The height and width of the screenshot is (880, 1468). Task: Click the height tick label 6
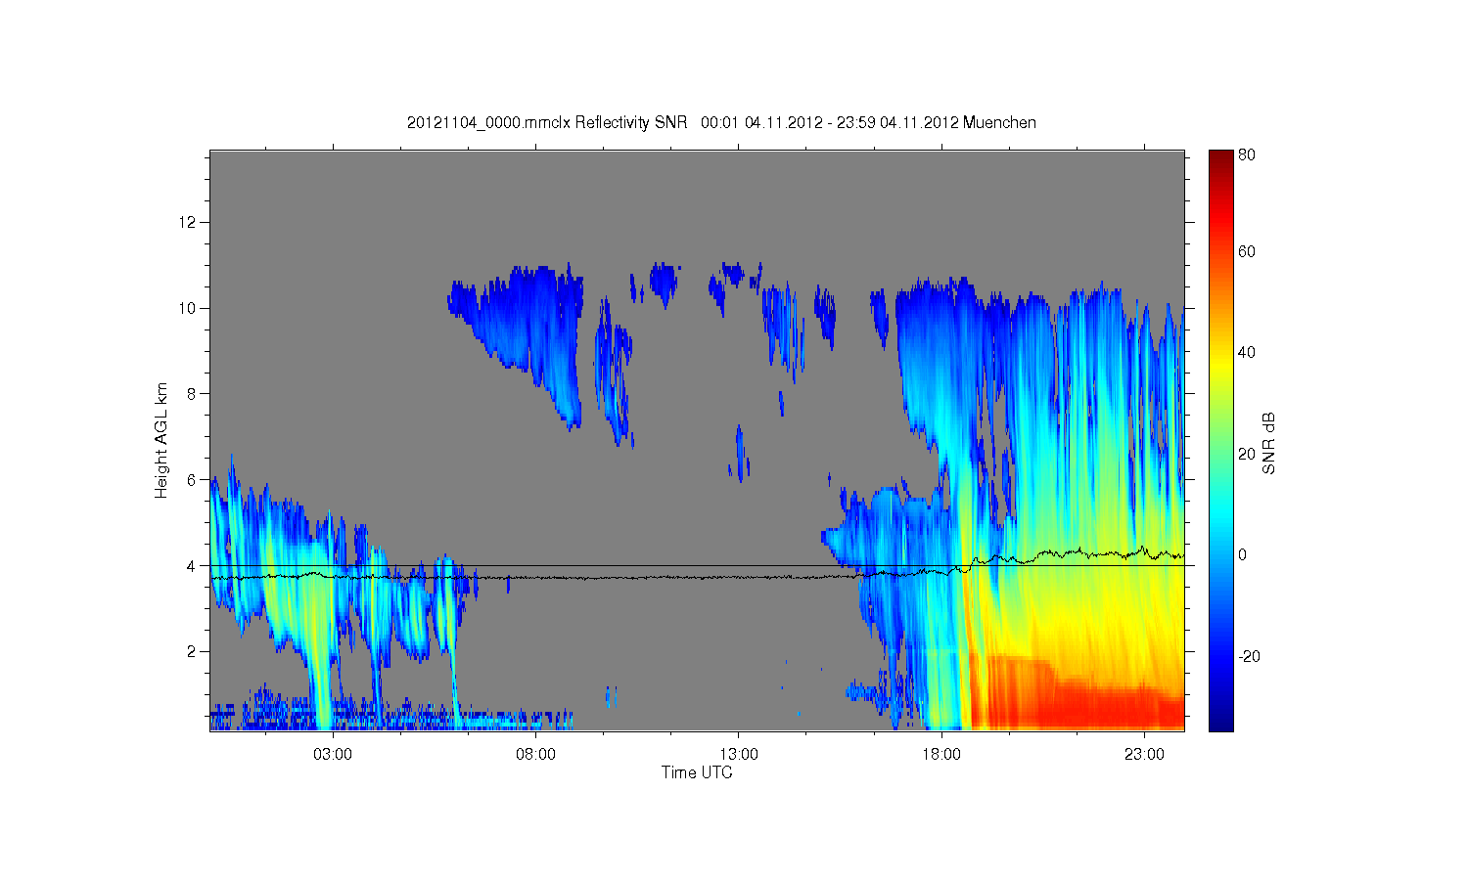pos(192,480)
